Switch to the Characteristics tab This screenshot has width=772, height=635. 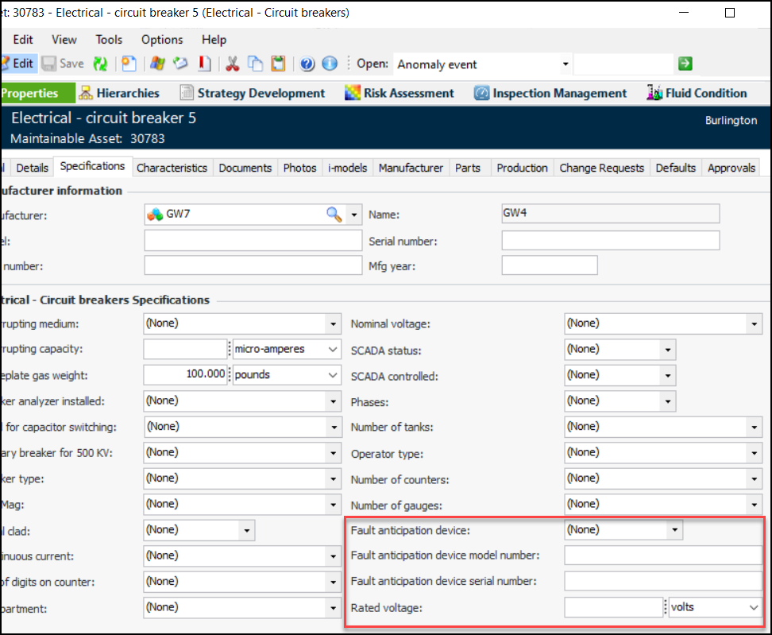click(x=172, y=168)
